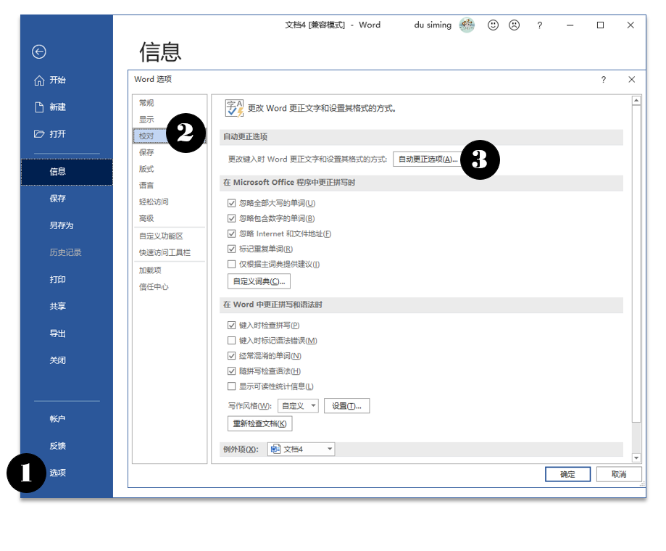This screenshot has height=551, width=666.
Task: Enable 显示可读性统计信息 checkbox
Action: (x=231, y=386)
